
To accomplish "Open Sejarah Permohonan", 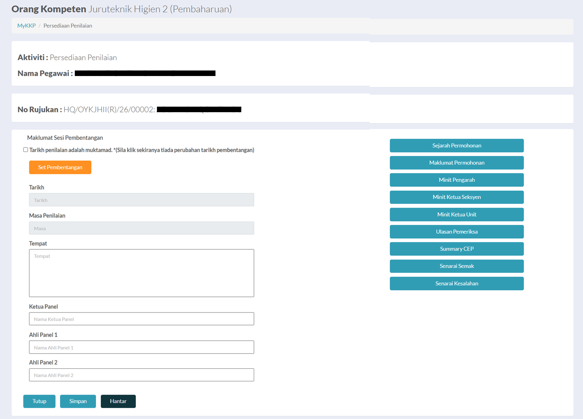I will [x=457, y=146].
